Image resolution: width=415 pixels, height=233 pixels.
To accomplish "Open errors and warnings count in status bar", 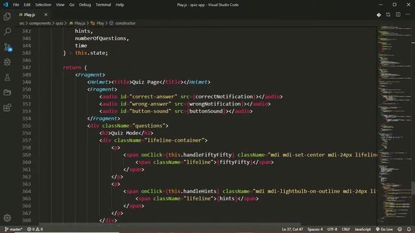I will point(35,229).
